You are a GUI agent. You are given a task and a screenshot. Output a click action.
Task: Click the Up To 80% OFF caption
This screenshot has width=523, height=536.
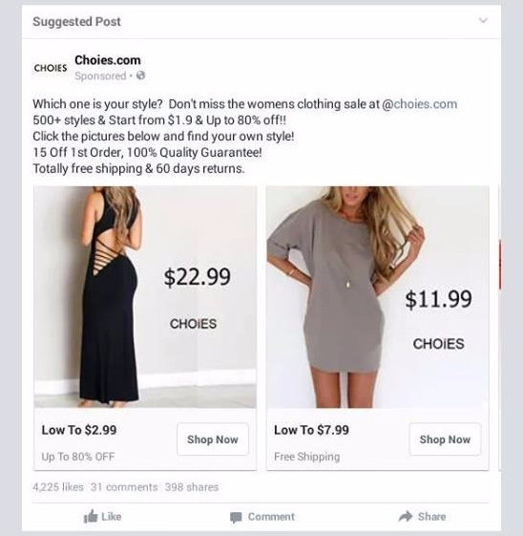tap(78, 457)
